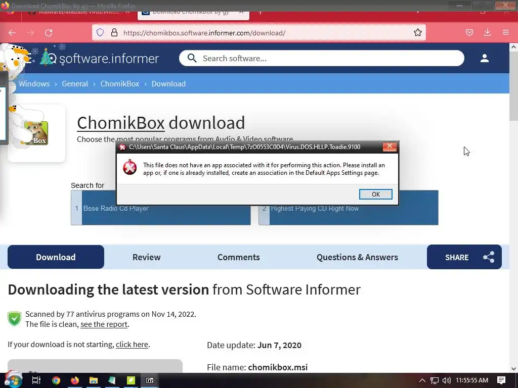Click the search magnifier icon
The width and height of the screenshot is (518, 388).
pyautogui.click(x=192, y=58)
